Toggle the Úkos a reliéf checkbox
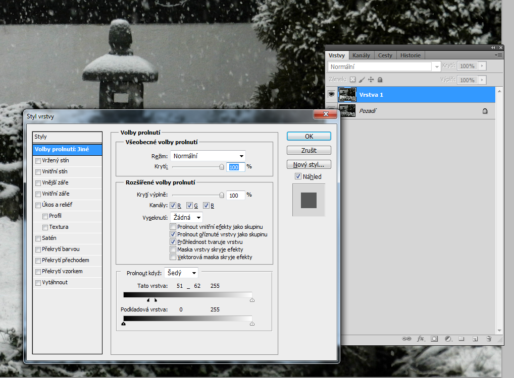The image size is (514, 378). pos(38,205)
